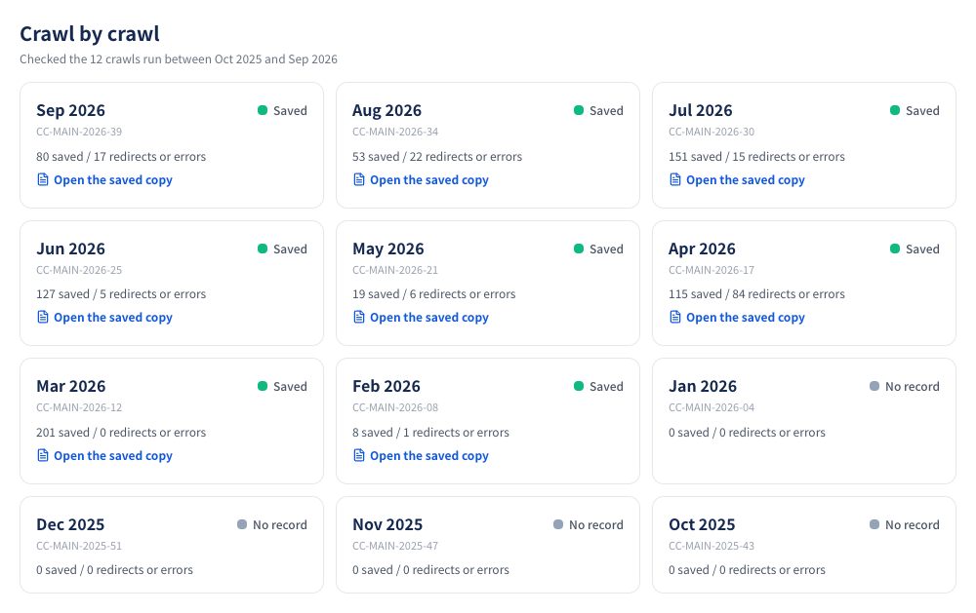The height and width of the screenshot is (613, 976).
Task: Click the document icon in Sep 2026 card
Action: point(43,179)
